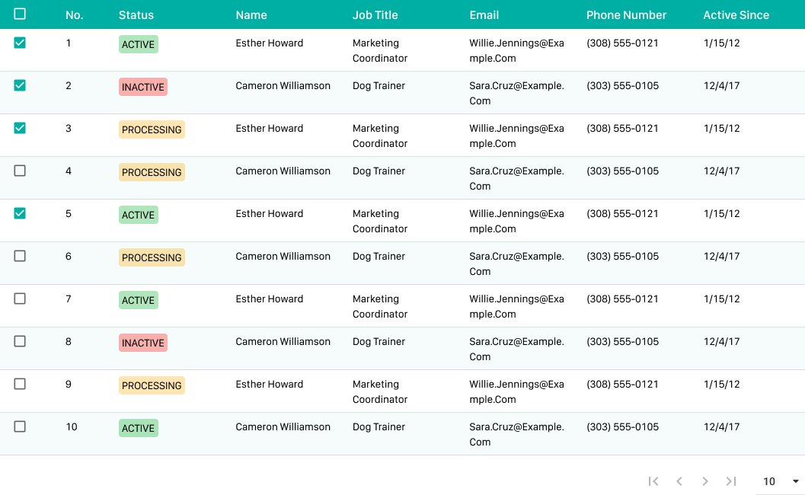Sort by the Name column header
Screen dimensions: 805x495
(251, 15)
